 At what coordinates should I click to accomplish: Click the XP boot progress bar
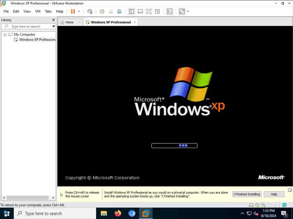[174, 146]
